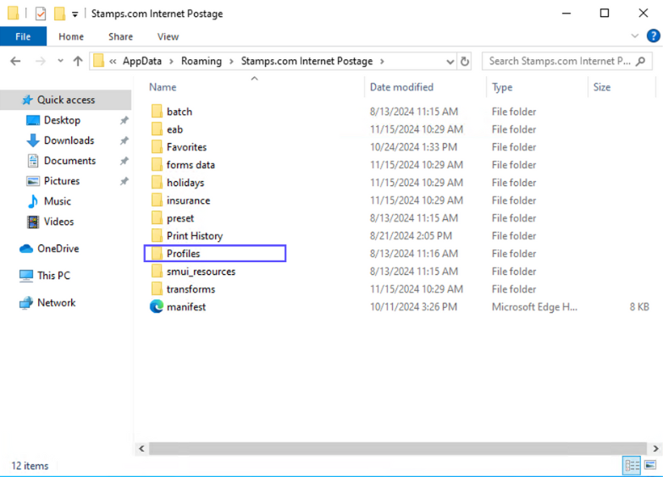Screen dimensions: 663x477
Task: Click Roaming in the address path
Action: point(202,61)
